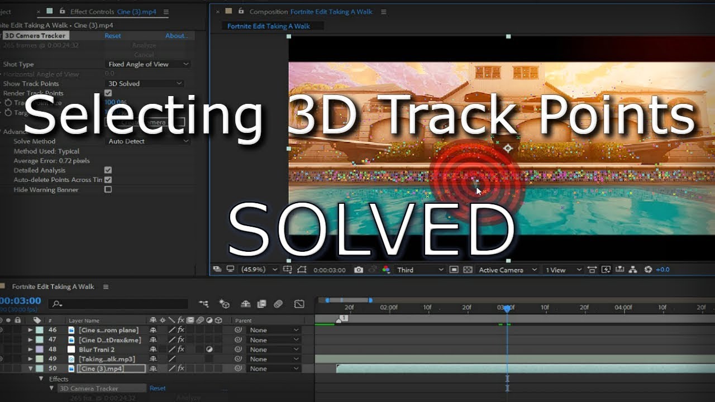
Task: Toggle the adjustment layer switch on Blur Trani 2
Action: (x=209, y=350)
